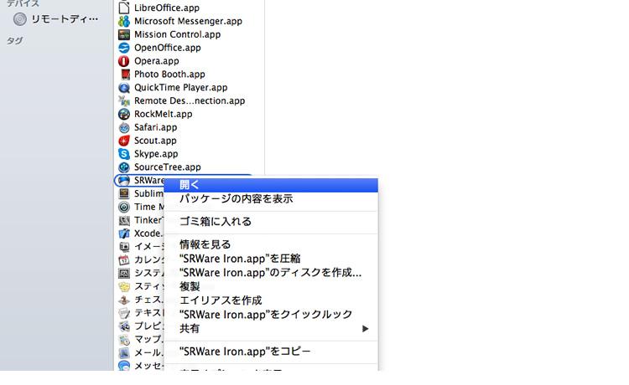Screen dimensions: 629x385
Task: Click the マップ maps app icon
Action: click(x=124, y=339)
